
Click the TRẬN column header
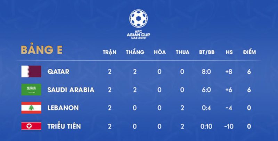(x=109, y=52)
